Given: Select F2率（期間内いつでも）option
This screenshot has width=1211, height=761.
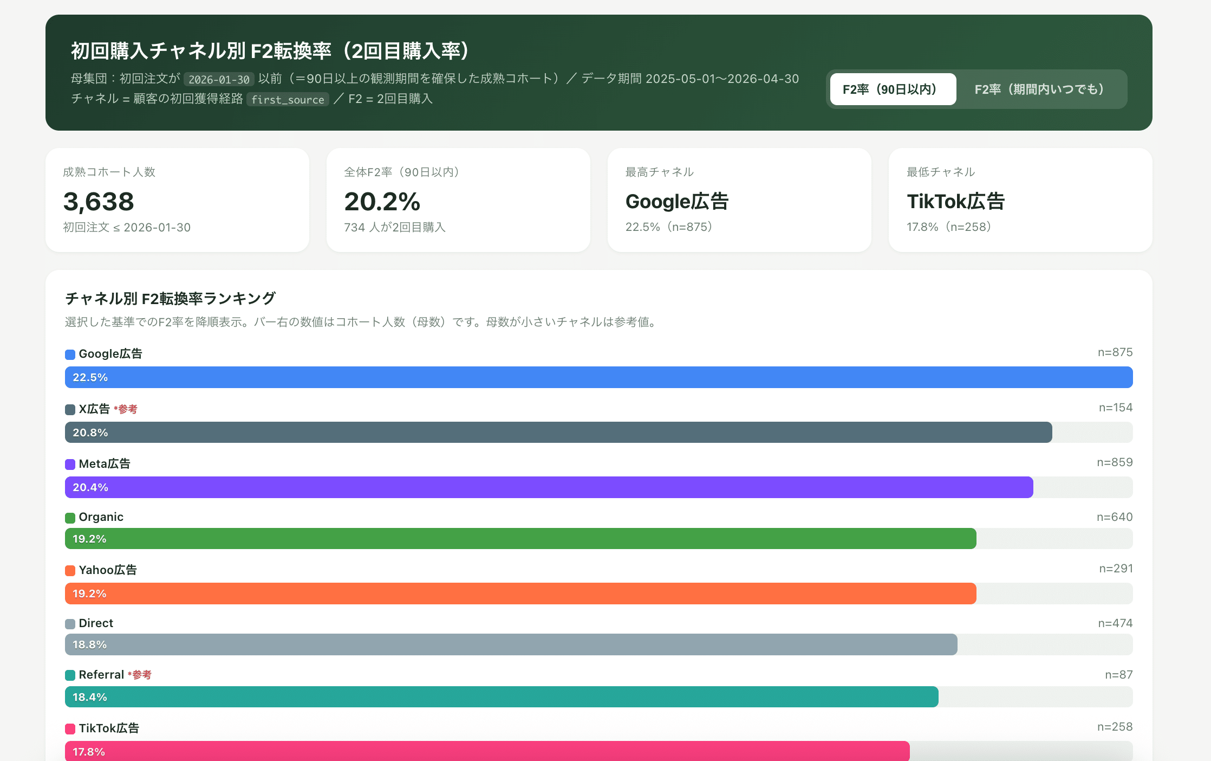Looking at the screenshot, I should pyautogui.click(x=1040, y=89).
